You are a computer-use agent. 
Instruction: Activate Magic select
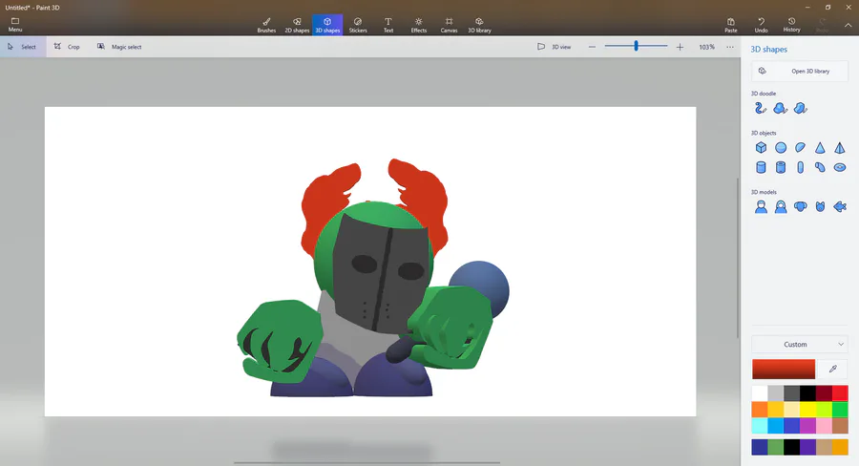coord(119,47)
